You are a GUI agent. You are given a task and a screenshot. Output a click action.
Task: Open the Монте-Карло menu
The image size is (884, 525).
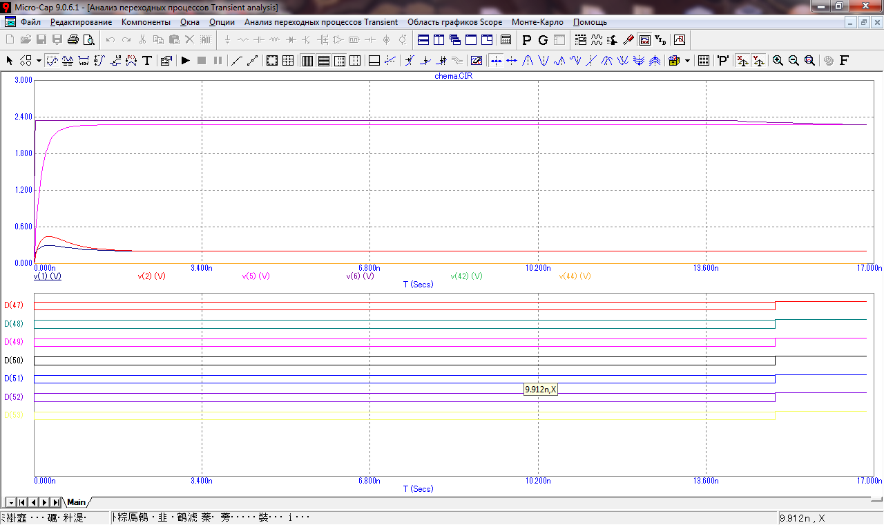point(537,22)
